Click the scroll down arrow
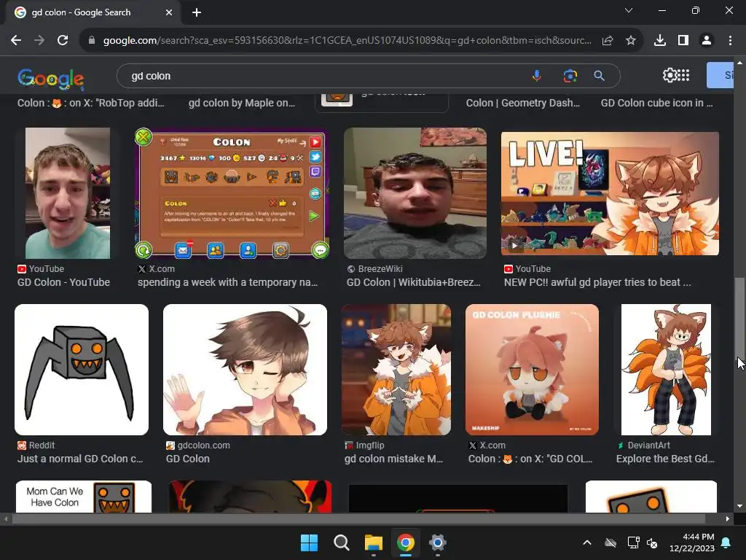 point(739,506)
